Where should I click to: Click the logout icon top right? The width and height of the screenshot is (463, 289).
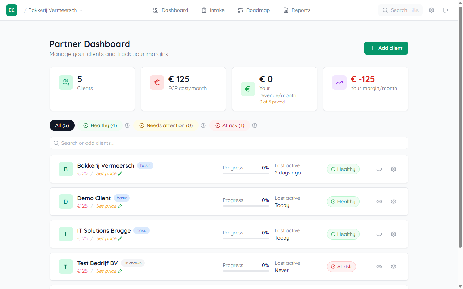[x=446, y=10]
